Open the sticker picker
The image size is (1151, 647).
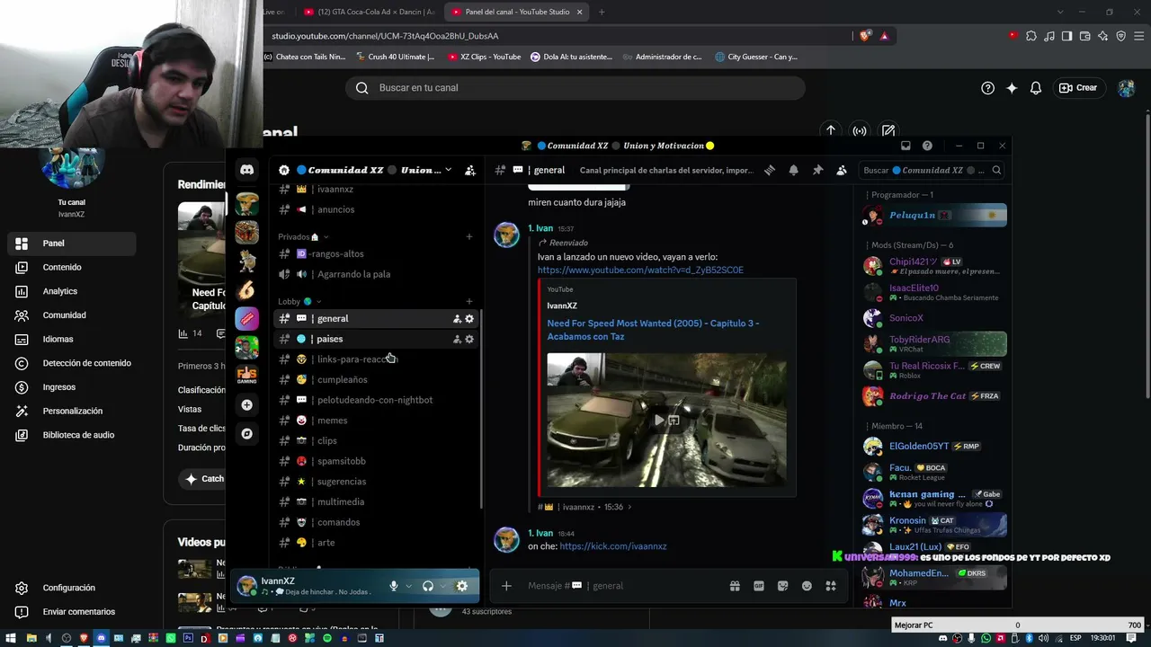tap(782, 586)
